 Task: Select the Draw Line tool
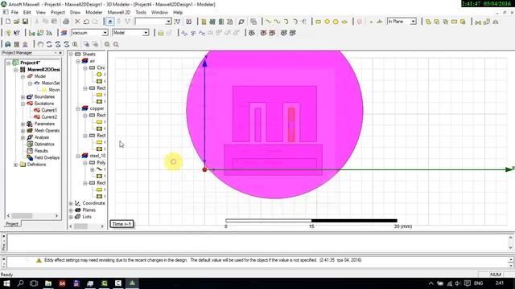coord(268,22)
